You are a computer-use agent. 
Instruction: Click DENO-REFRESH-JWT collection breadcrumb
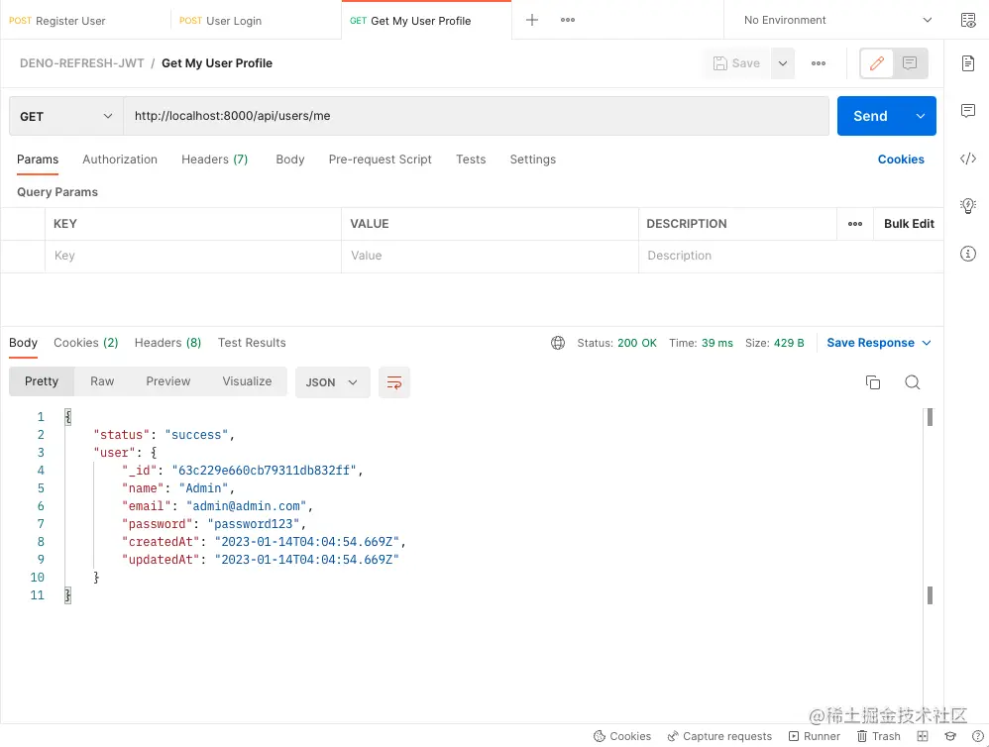point(82,63)
